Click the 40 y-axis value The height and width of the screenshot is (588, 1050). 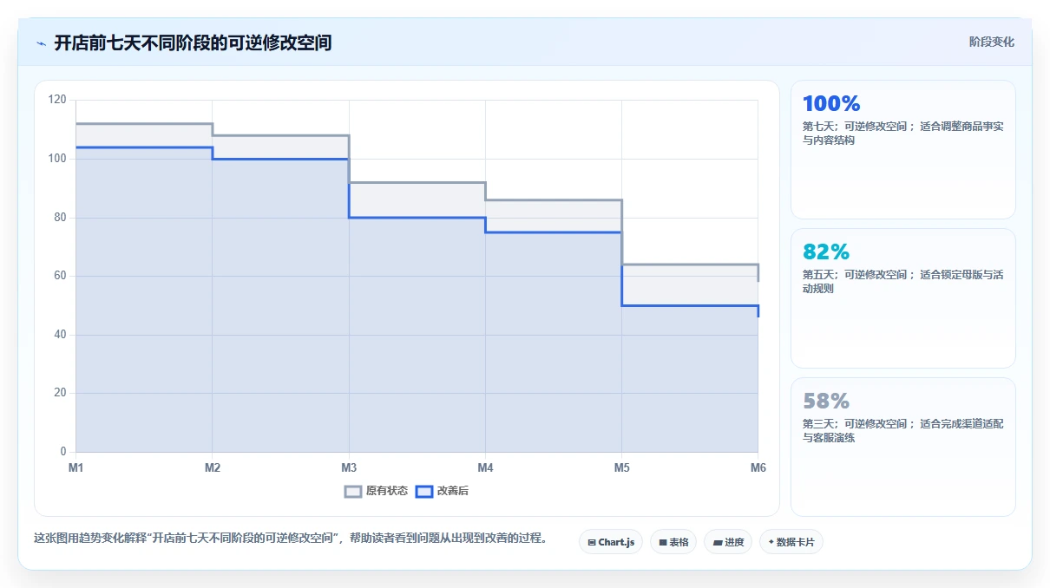coord(60,335)
